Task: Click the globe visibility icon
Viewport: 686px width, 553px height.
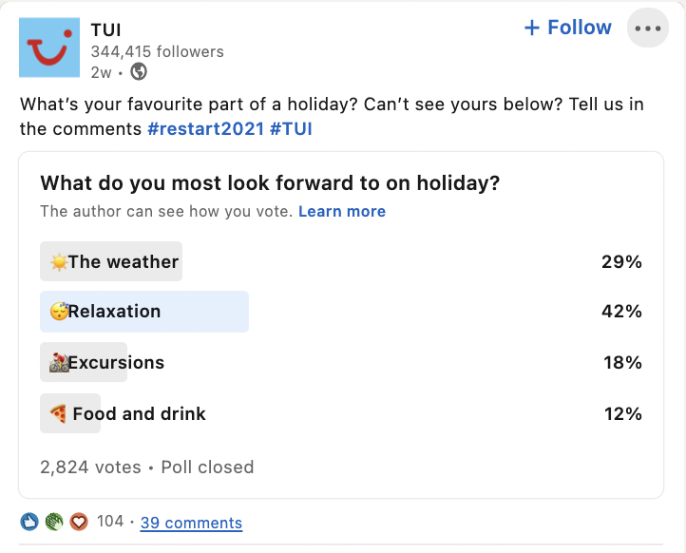Action: [x=139, y=71]
